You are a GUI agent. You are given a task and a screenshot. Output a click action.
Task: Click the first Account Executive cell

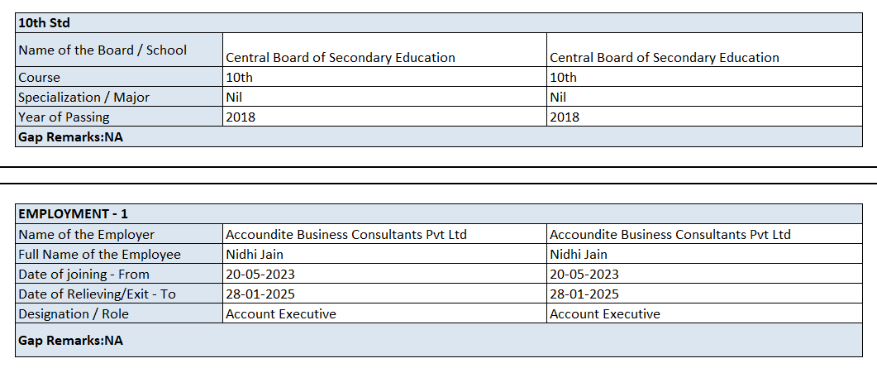pyautogui.click(x=281, y=314)
